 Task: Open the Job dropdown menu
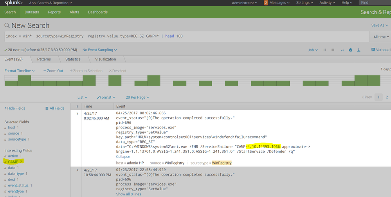click(x=313, y=50)
